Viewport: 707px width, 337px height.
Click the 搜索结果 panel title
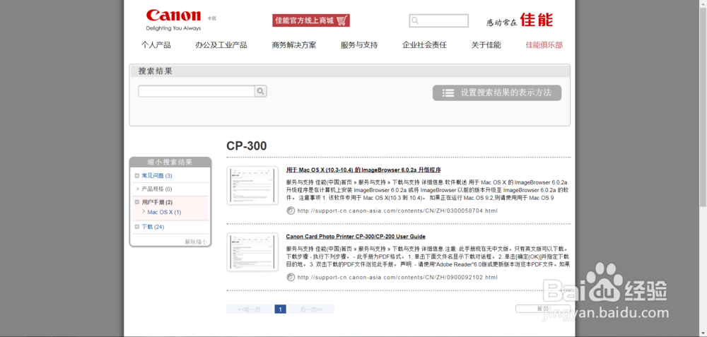155,71
